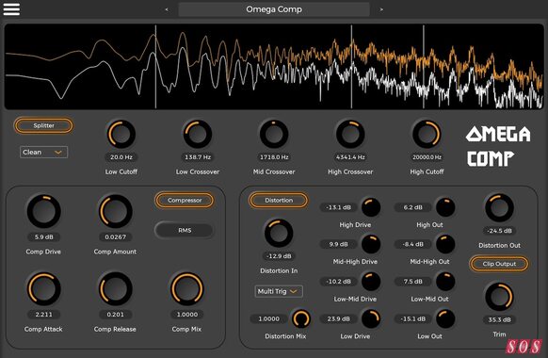Viewport: 548px width, 358px height.
Task: Select the Distortion Mix 1.0000 value
Action: click(x=268, y=318)
